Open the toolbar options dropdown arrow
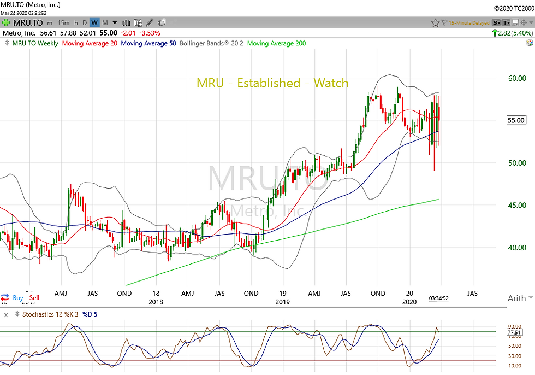The image size is (535, 375). coord(531,23)
